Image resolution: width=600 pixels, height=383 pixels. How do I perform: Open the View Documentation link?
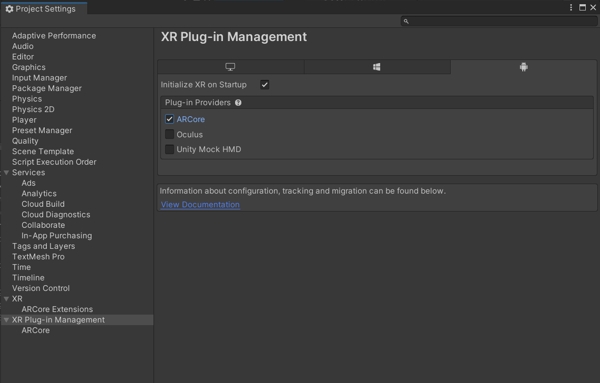click(x=200, y=205)
